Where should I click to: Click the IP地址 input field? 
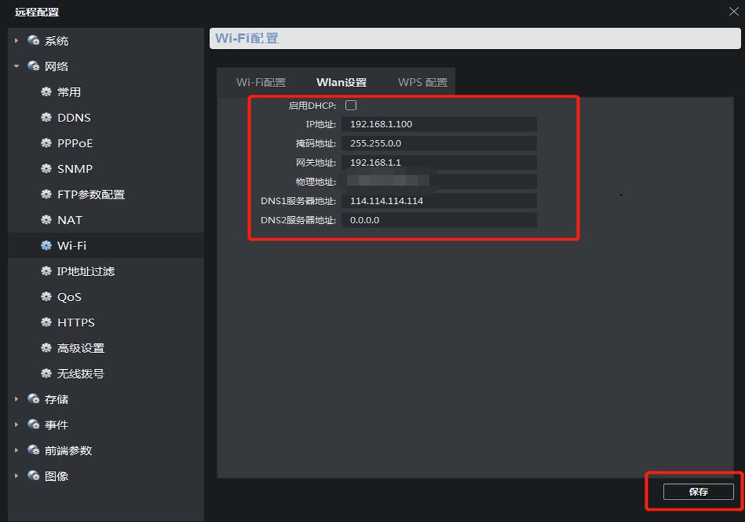[x=441, y=124]
